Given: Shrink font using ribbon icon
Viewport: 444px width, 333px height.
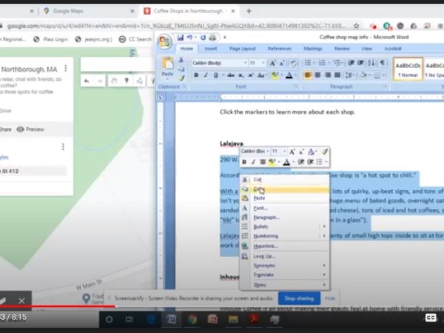Looking at the screenshot, I should pos(282,63).
